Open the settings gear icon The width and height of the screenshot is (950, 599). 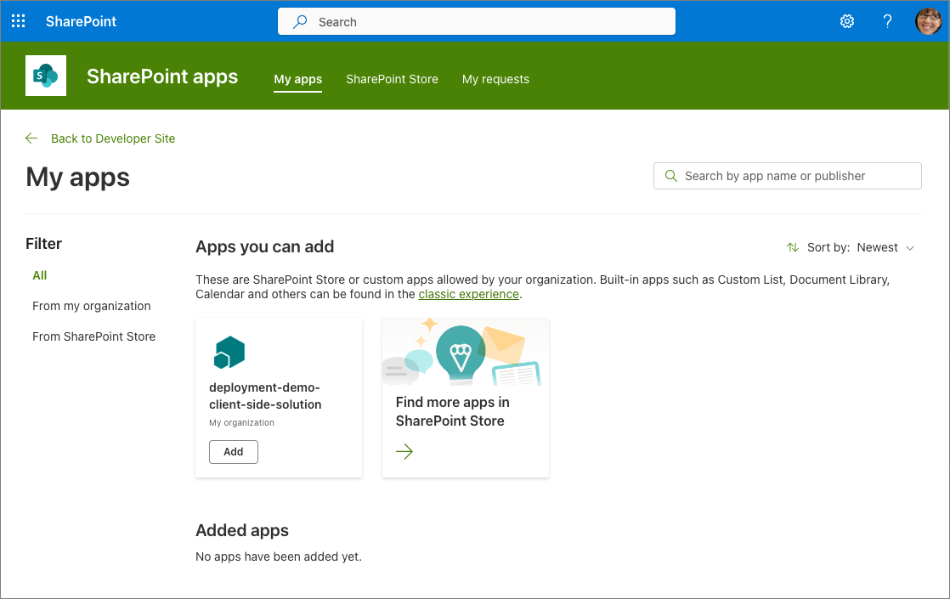(847, 21)
